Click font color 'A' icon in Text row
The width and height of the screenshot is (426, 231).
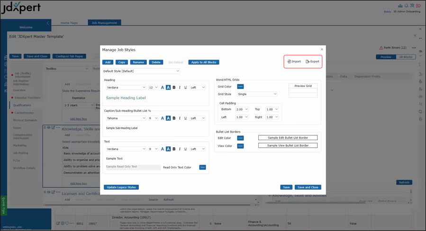[163, 149]
